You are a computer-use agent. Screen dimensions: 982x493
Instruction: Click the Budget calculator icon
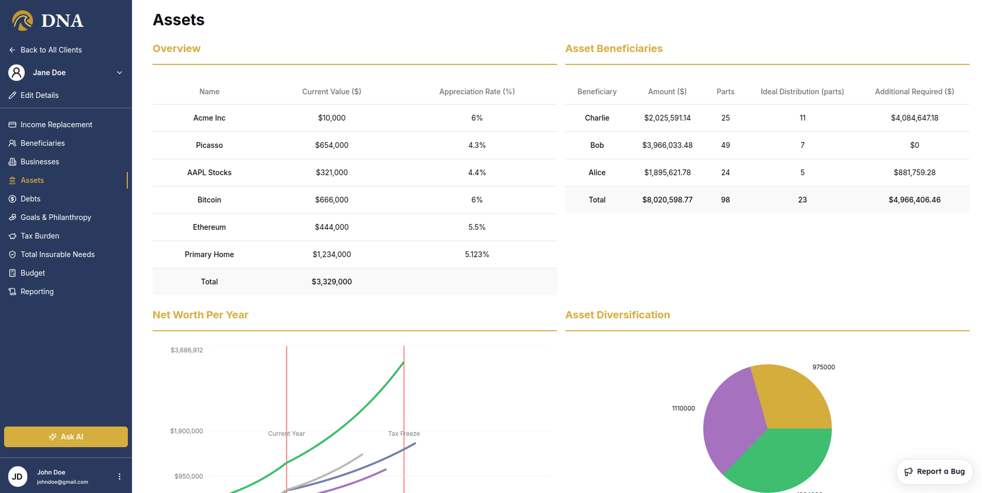pos(12,273)
